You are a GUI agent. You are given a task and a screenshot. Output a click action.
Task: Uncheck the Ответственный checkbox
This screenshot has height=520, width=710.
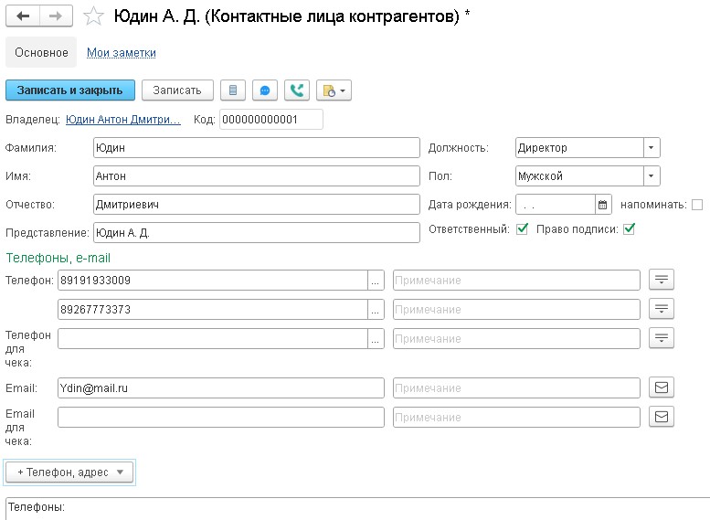point(522,229)
